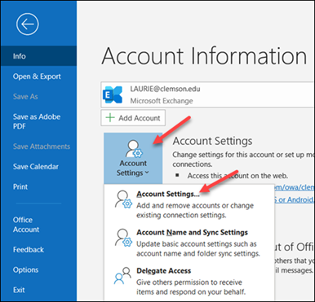Click the icon beside Account Name and Sync Settings

click(123, 238)
